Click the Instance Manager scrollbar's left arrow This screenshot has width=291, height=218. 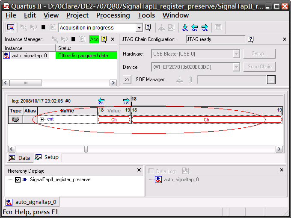[6, 82]
